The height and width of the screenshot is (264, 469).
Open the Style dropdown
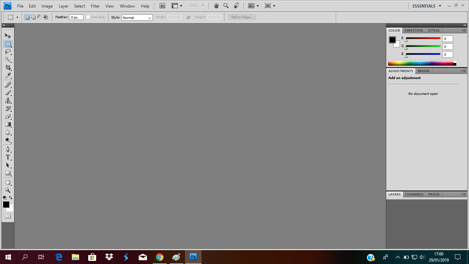[x=137, y=18]
